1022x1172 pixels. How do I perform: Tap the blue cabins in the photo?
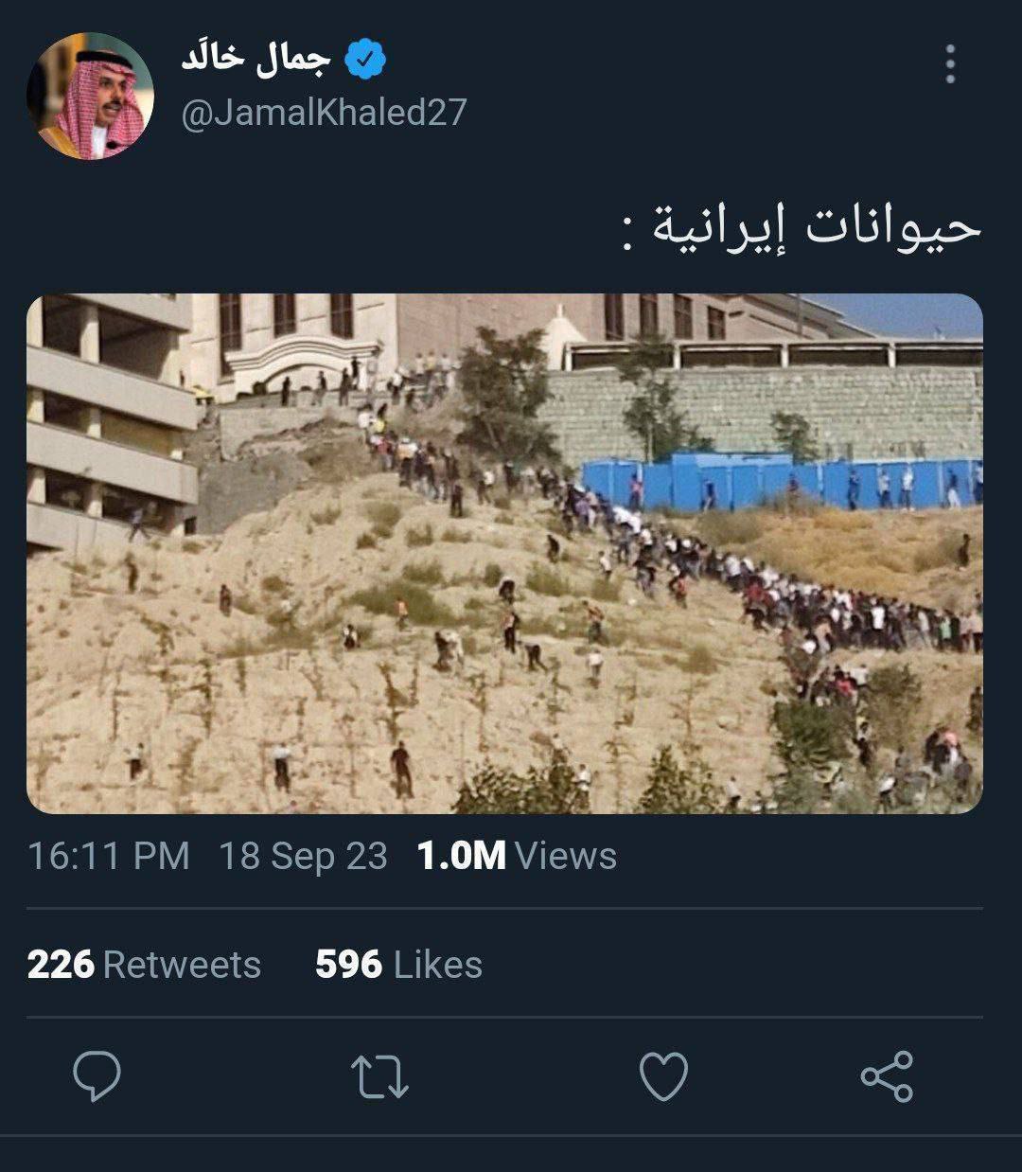pyautogui.click(x=781, y=482)
